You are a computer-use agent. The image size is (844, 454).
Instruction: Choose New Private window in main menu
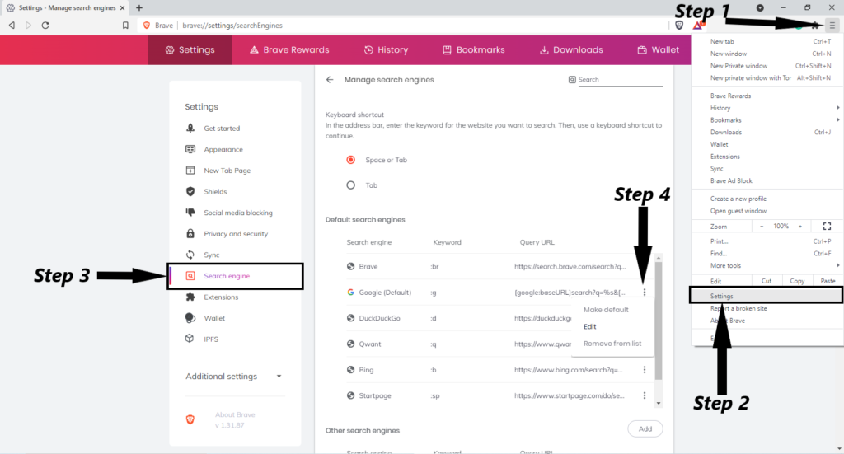767,66
